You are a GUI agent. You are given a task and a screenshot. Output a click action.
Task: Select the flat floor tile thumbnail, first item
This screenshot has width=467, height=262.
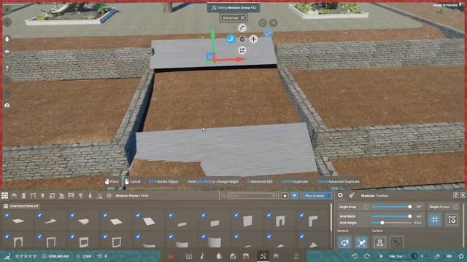coord(18,221)
